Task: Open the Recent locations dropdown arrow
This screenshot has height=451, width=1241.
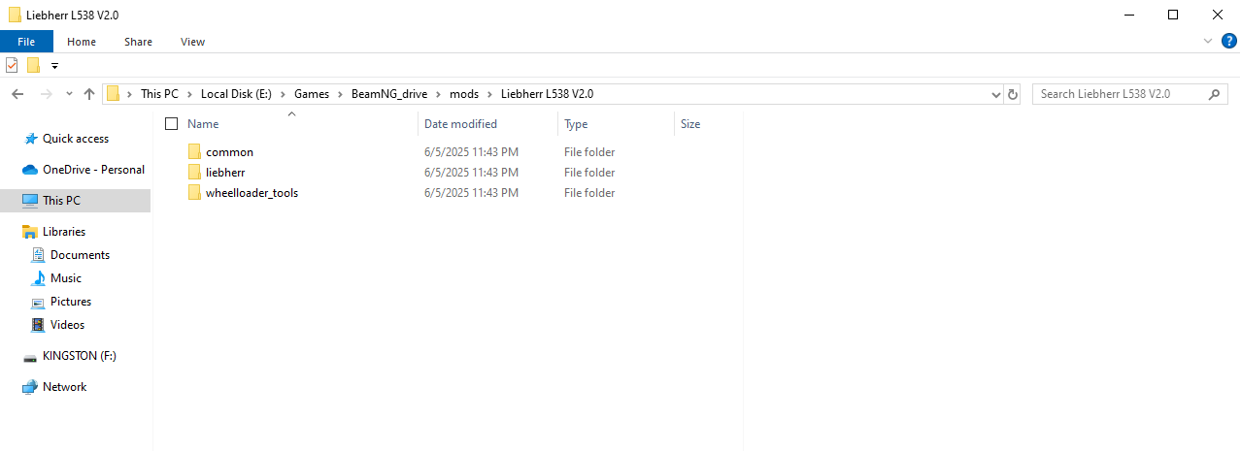Action: [69, 94]
